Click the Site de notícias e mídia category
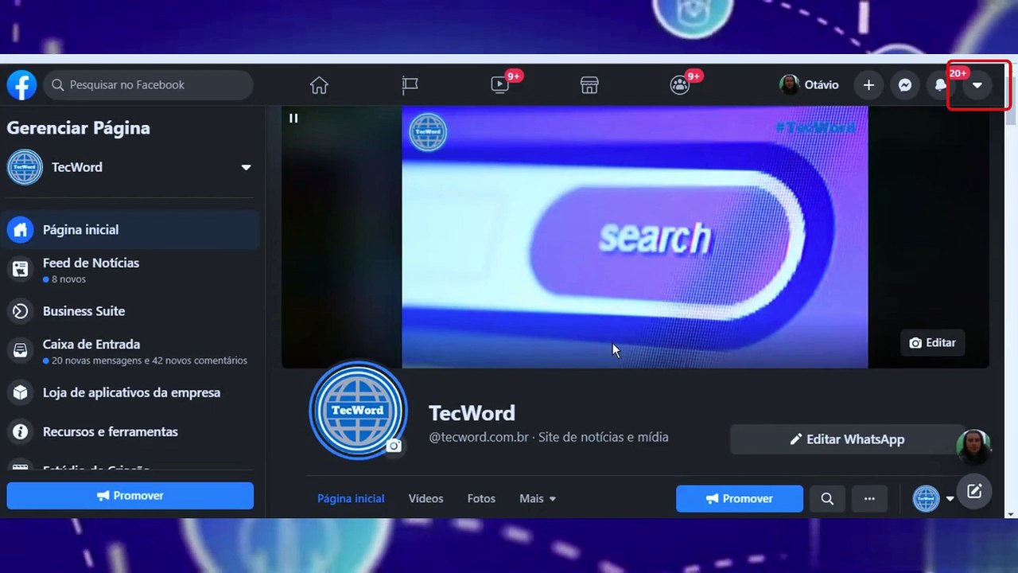Viewport: 1018px width, 573px height. (x=604, y=437)
